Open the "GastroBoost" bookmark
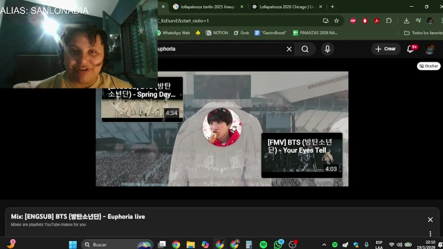The height and width of the screenshot is (249, 443). 271,33
